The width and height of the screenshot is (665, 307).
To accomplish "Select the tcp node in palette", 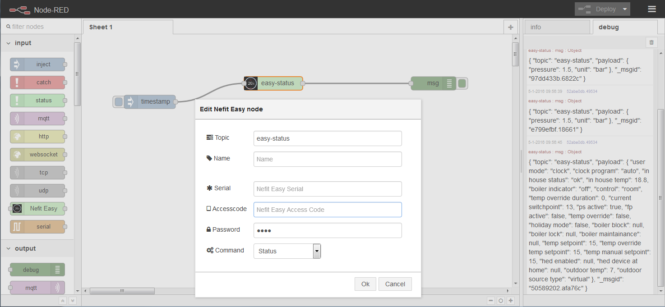I will point(37,173).
